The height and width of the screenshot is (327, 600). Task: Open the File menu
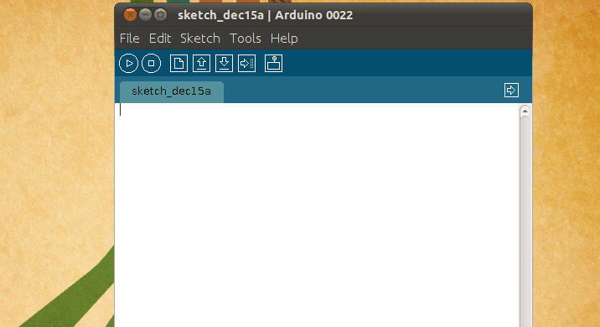coord(129,39)
